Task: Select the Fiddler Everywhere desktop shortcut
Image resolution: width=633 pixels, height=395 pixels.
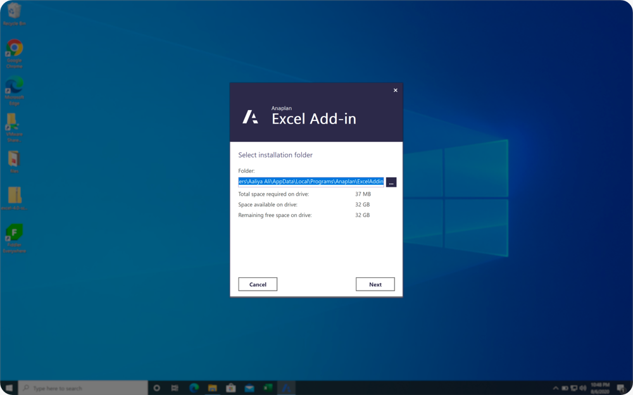Action: pyautogui.click(x=15, y=238)
